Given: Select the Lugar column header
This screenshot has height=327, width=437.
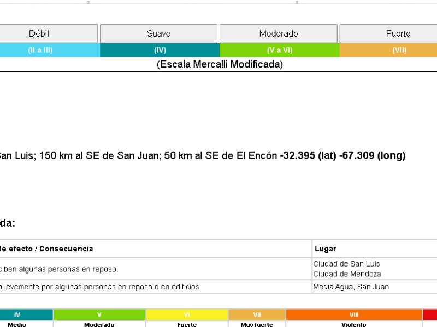Looking at the screenshot, I should click(326, 249).
